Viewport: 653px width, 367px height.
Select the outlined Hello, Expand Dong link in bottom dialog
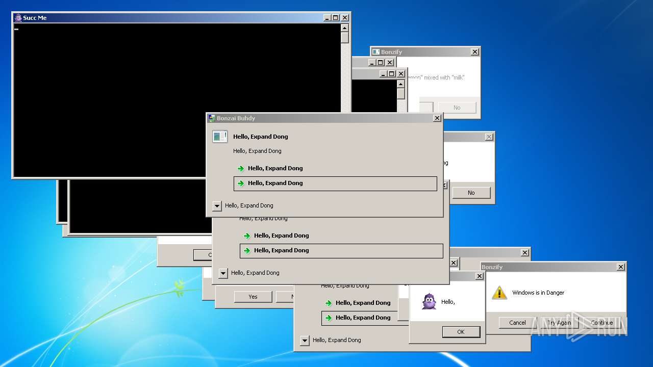(x=365, y=318)
